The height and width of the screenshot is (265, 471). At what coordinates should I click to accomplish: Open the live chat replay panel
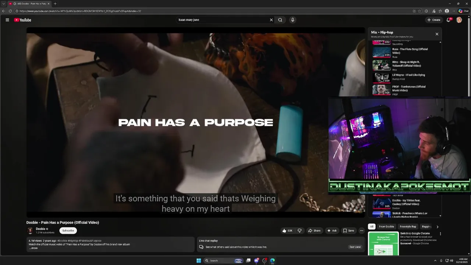pyautogui.click(x=355, y=247)
